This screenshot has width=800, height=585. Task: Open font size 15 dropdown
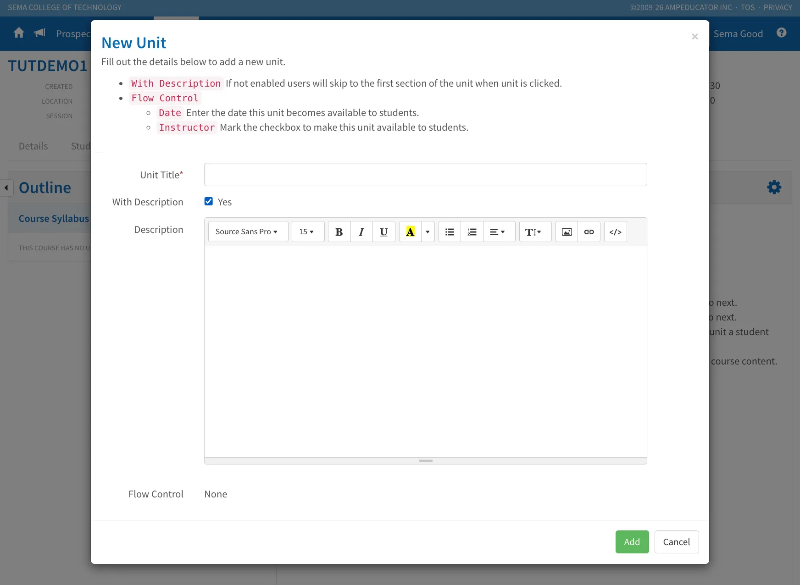click(x=308, y=232)
